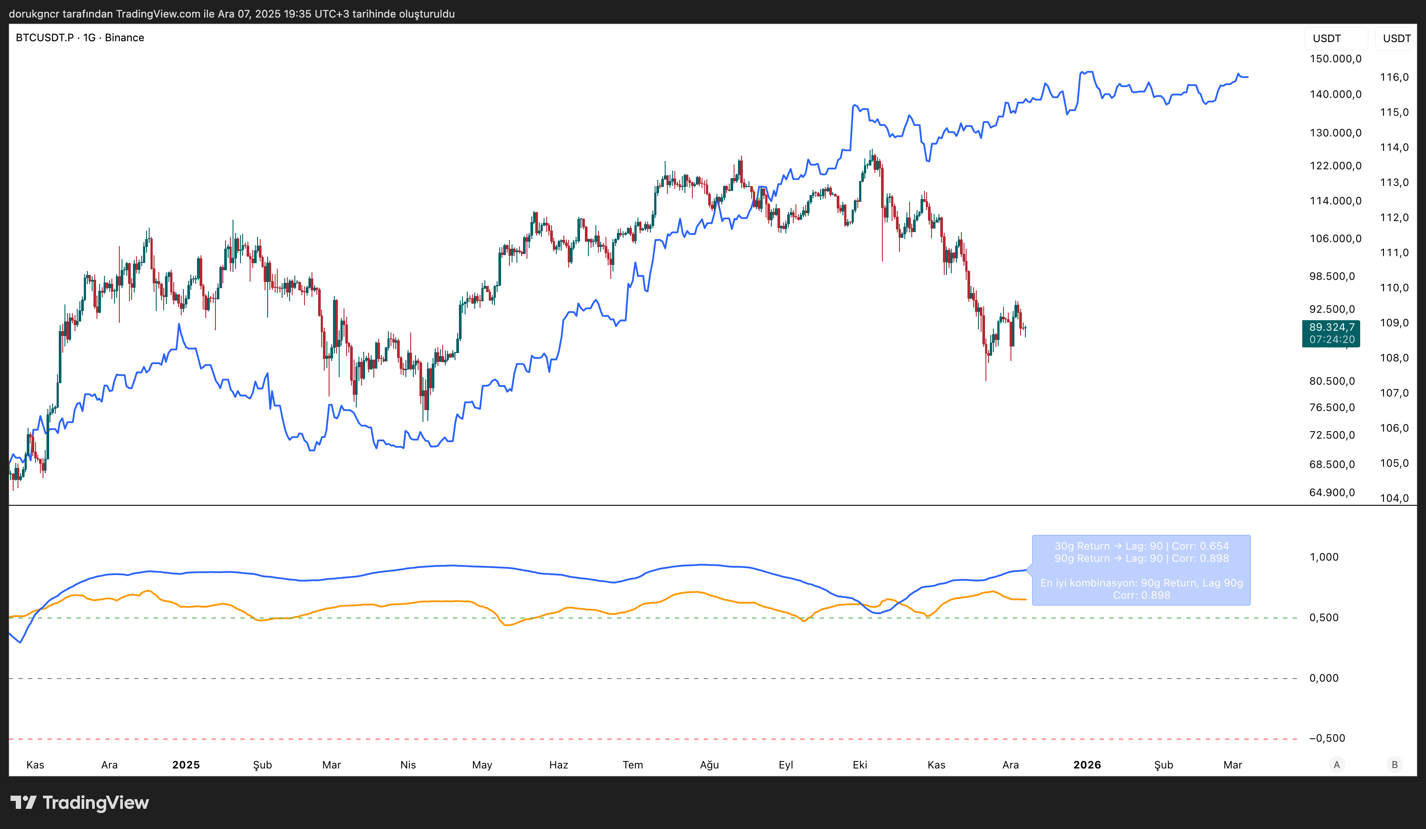The image size is (1426, 829).
Task: Click the −0,500 level on indicator scale
Action: 1327,738
